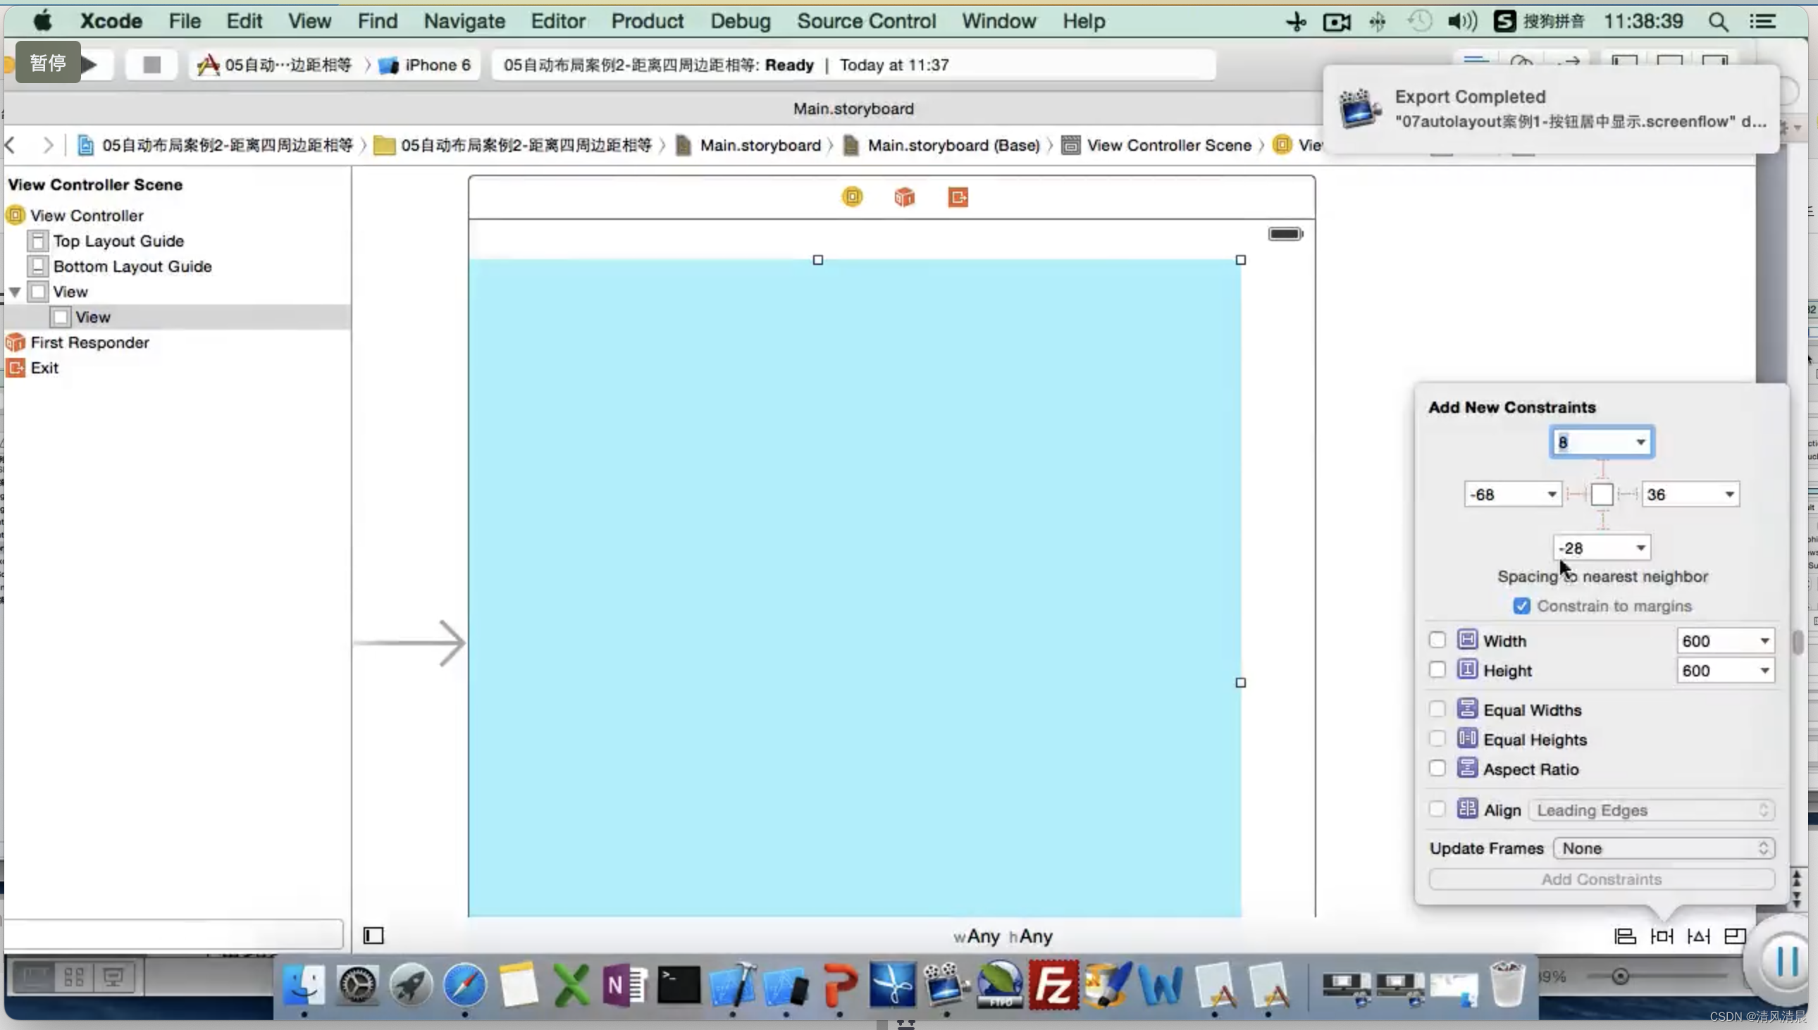
Task: Open the Align Leading Edges dropdown
Action: point(1763,809)
